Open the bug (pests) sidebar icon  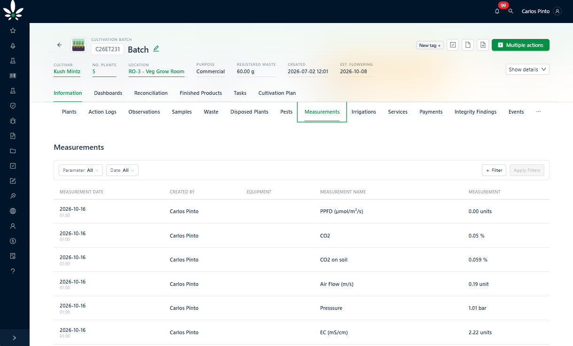13,121
